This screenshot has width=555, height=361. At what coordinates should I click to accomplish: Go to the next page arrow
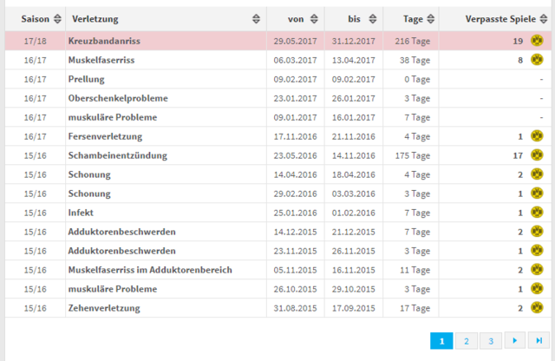(x=515, y=341)
